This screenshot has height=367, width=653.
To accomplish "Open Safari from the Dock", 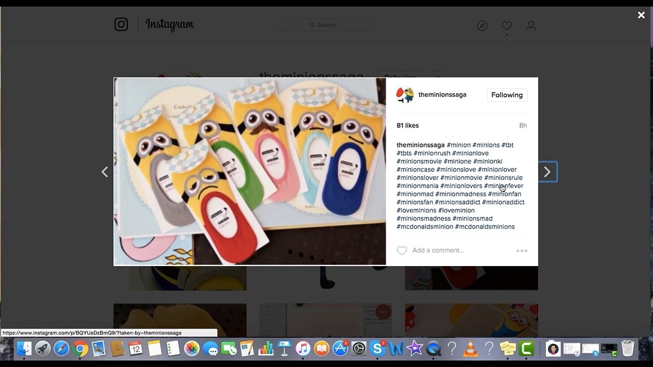I will click(x=61, y=349).
